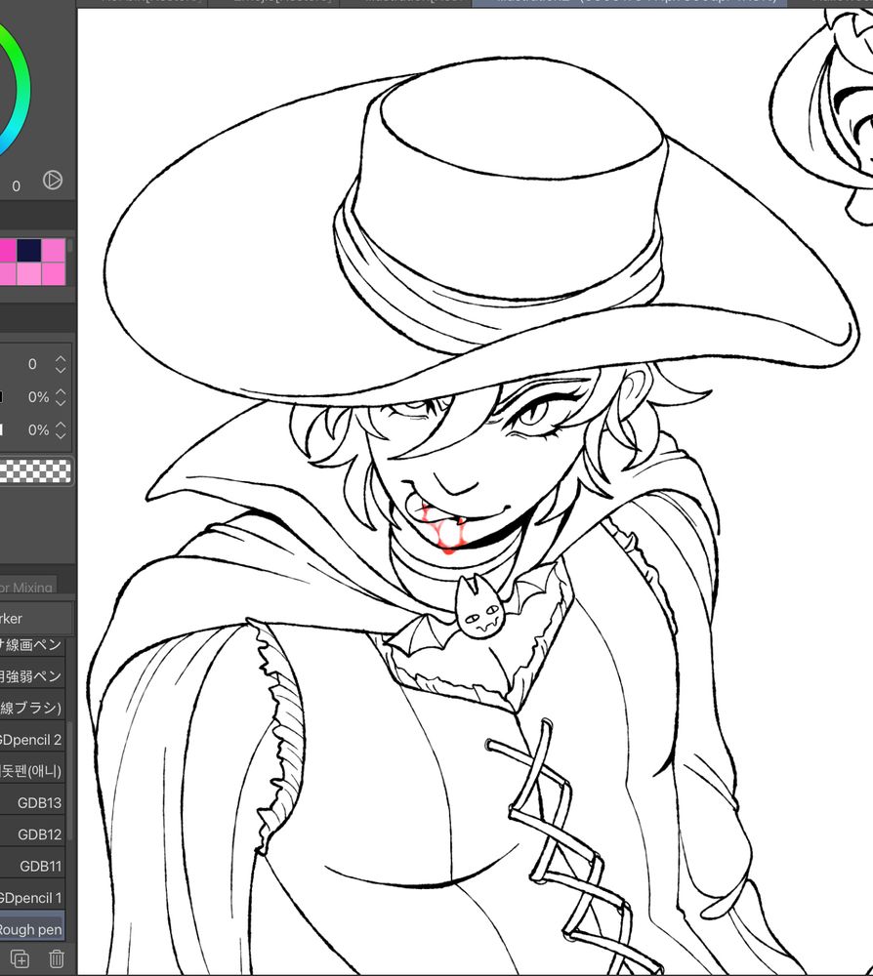
Task: Click the transparent checkerboard color bar
Action: pyautogui.click(x=35, y=471)
